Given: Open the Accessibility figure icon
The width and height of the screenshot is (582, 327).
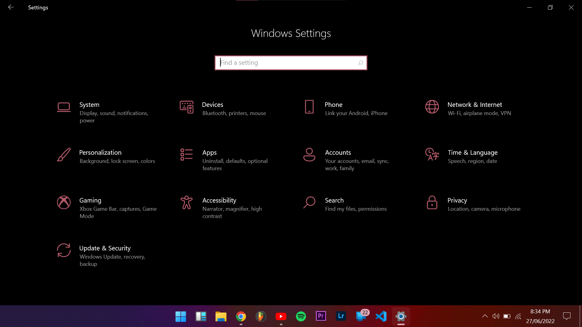Looking at the screenshot, I should (x=186, y=203).
